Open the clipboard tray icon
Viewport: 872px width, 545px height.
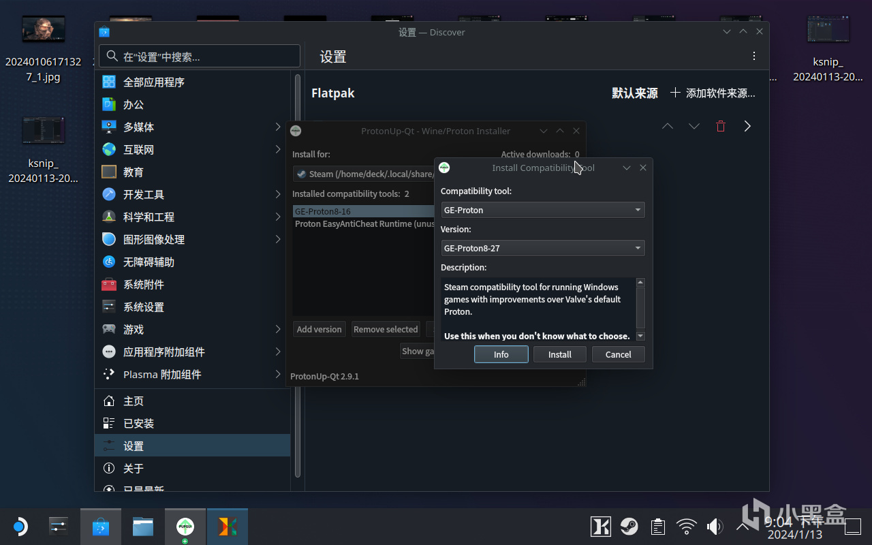657,527
